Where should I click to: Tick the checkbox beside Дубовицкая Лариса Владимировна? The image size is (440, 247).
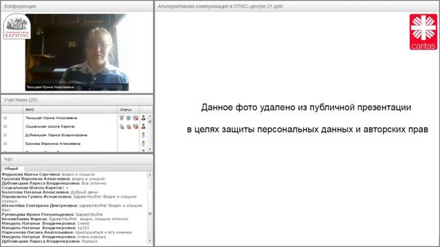[5, 135]
